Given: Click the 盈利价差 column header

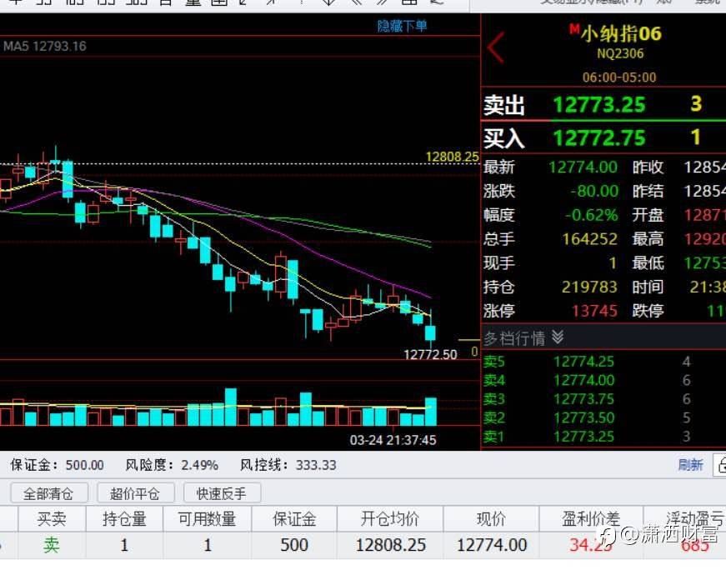Looking at the screenshot, I should [x=591, y=519].
